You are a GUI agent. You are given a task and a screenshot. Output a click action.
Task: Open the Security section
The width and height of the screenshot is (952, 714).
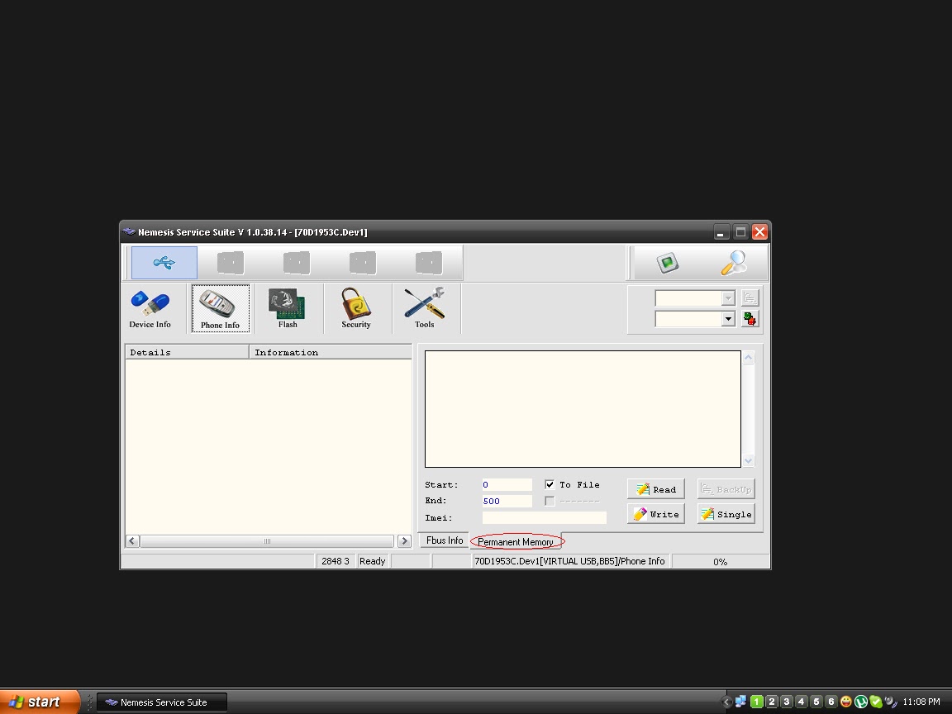[x=356, y=309]
